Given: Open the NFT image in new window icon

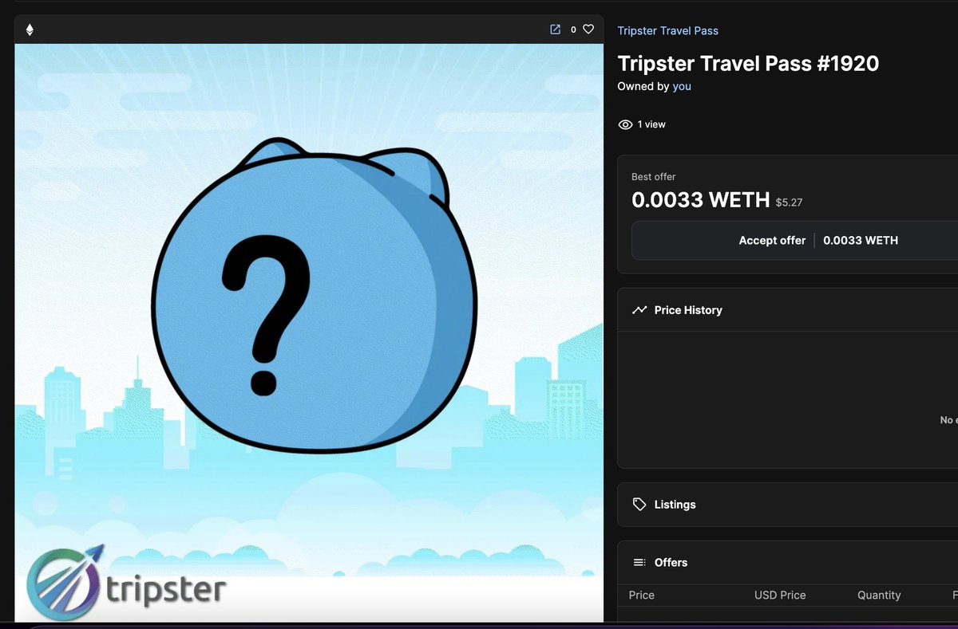Looking at the screenshot, I should click(x=556, y=29).
